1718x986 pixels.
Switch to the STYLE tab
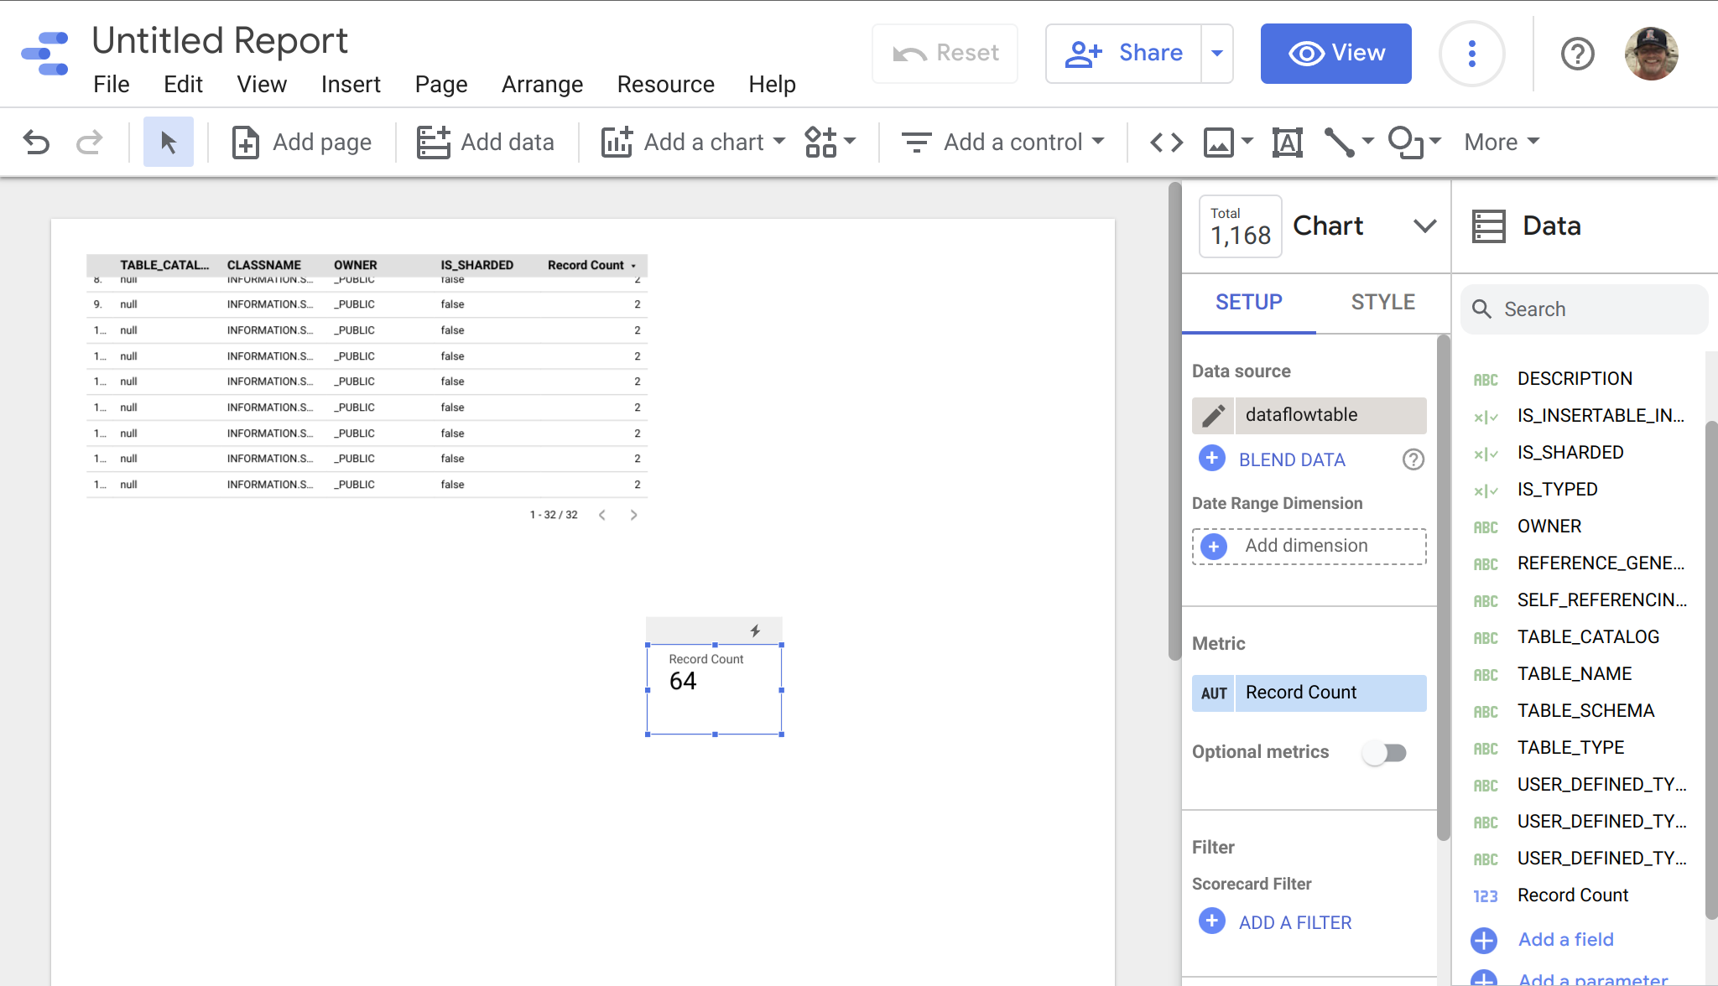tap(1382, 302)
